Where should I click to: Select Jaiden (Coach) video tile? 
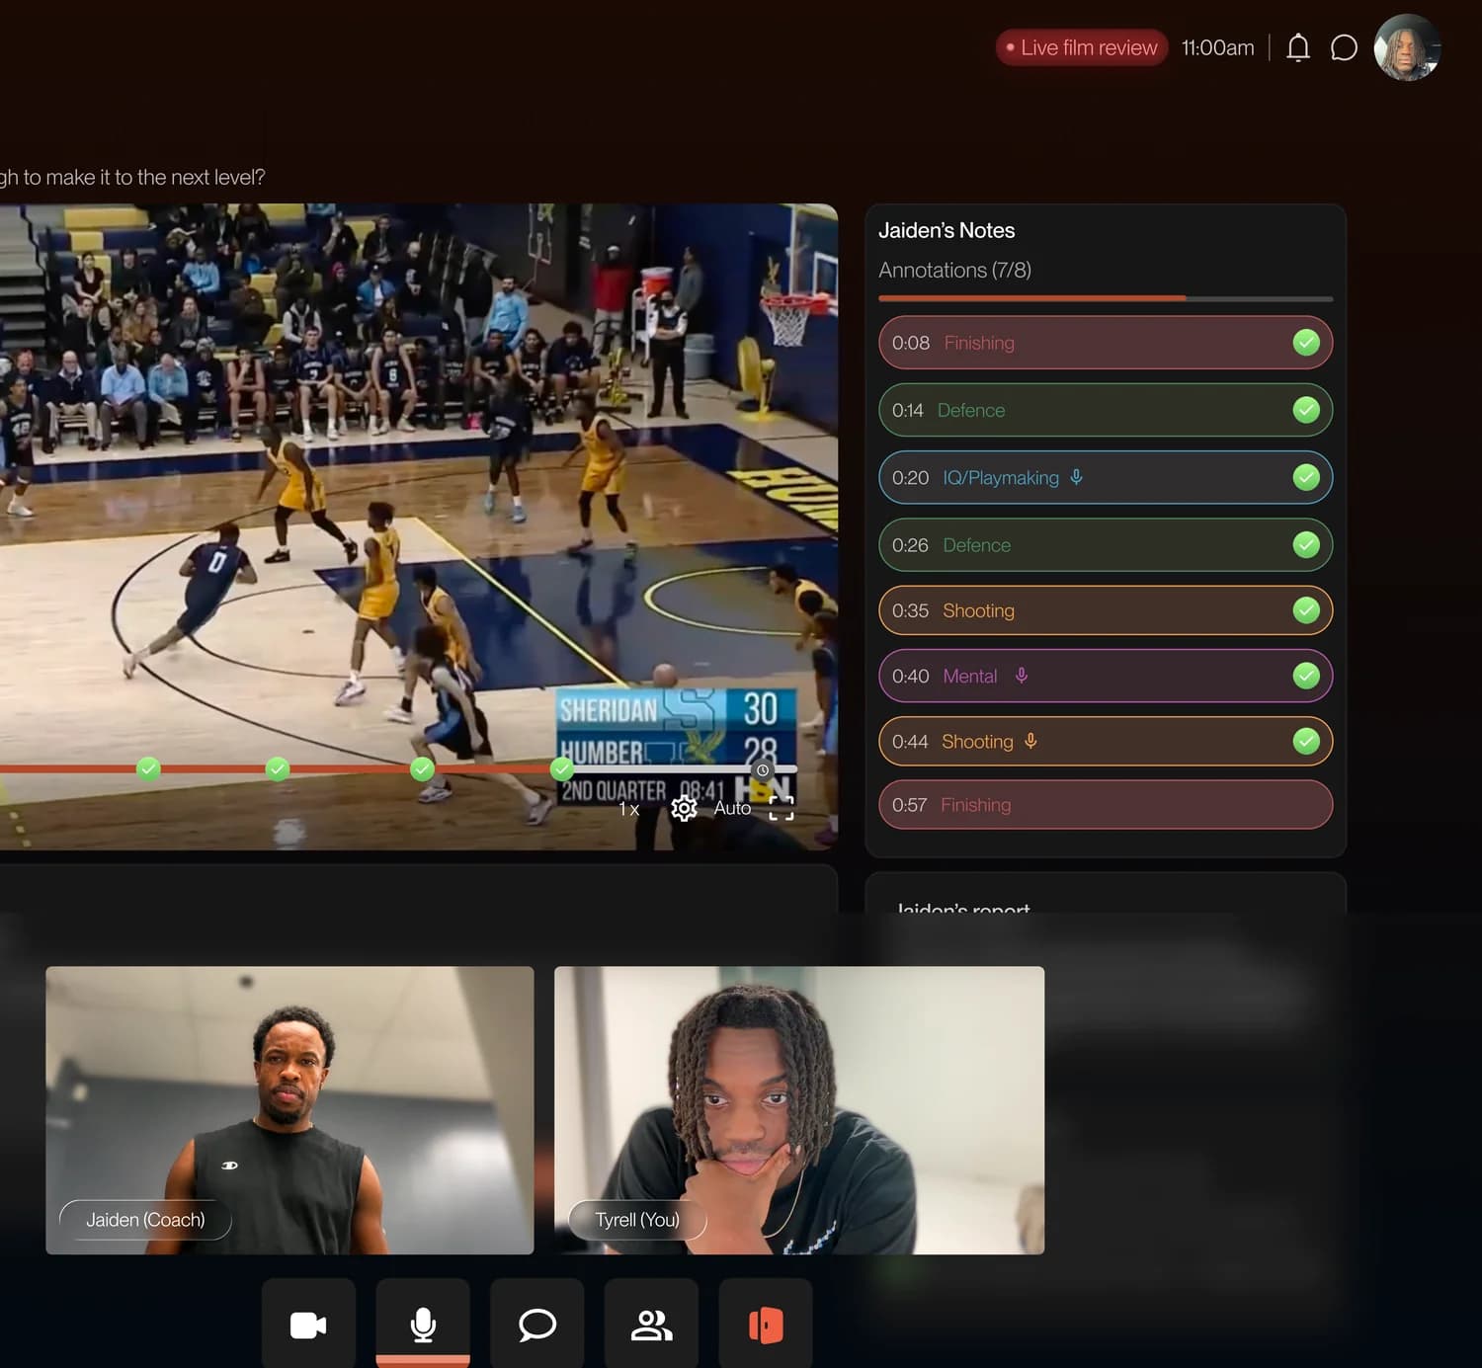point(289,1110)
